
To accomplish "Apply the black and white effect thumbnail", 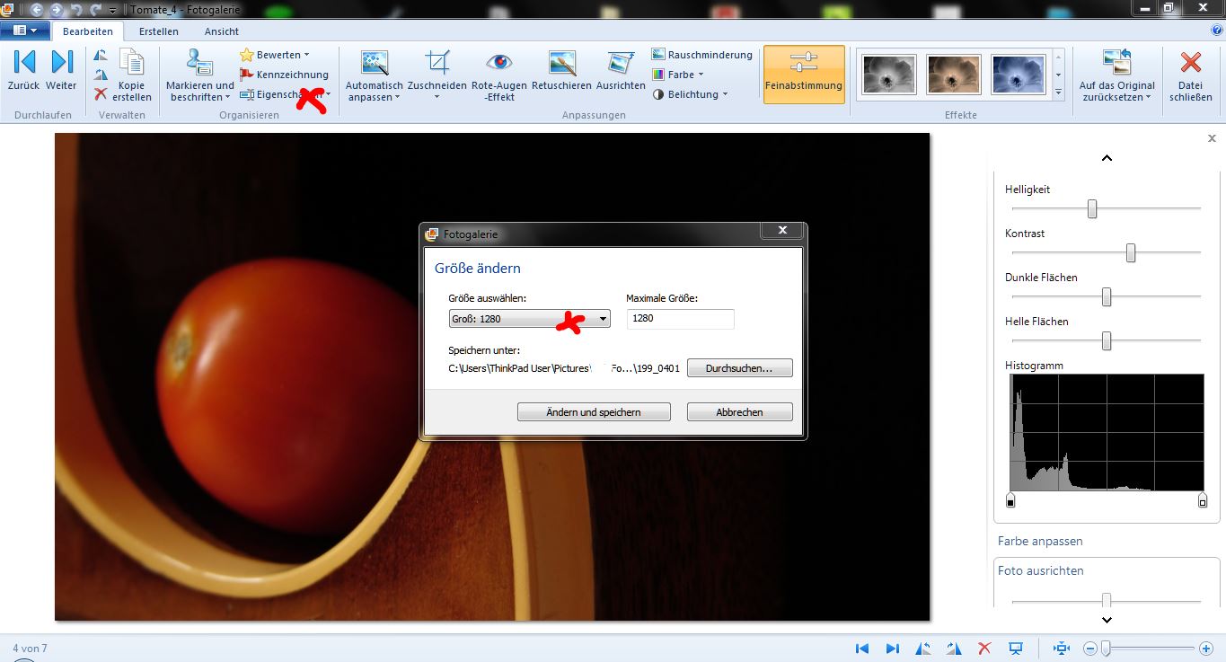I will [x=888, y=75].
